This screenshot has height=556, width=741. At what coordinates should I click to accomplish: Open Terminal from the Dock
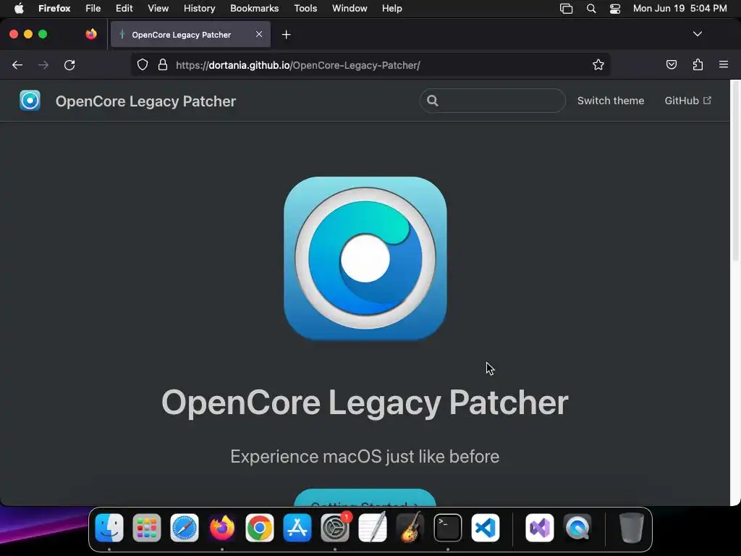[447, 528]
